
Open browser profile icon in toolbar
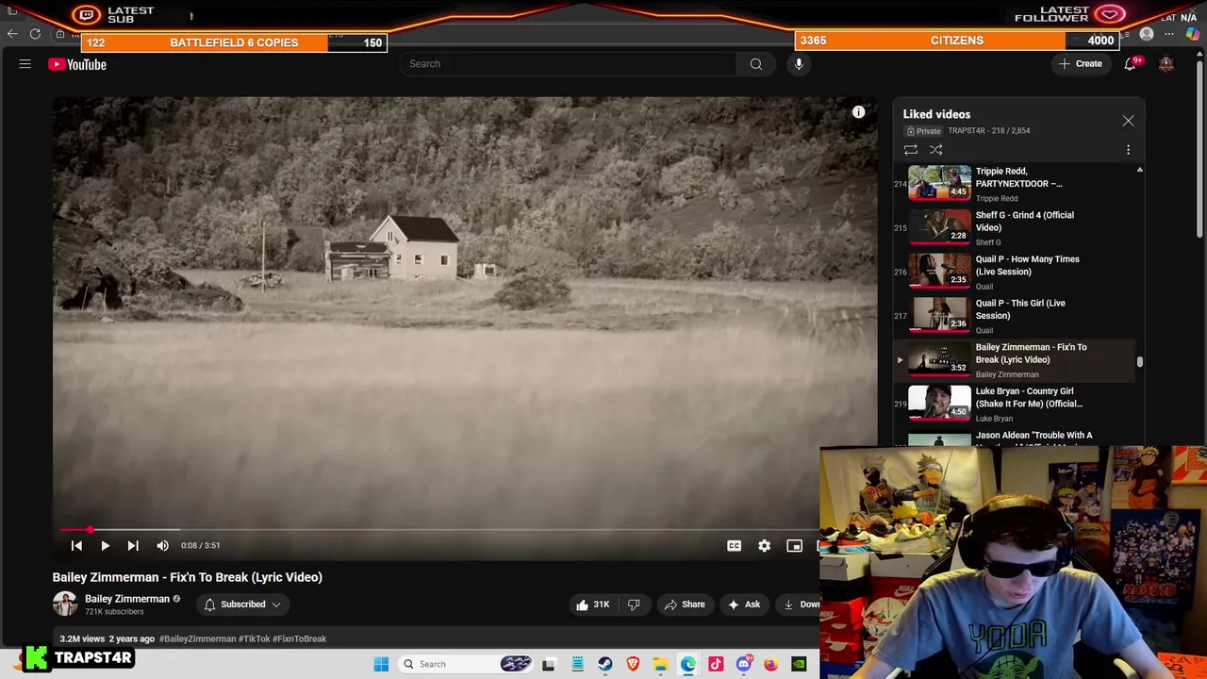pyautogui.click(x=1147, y=34)
